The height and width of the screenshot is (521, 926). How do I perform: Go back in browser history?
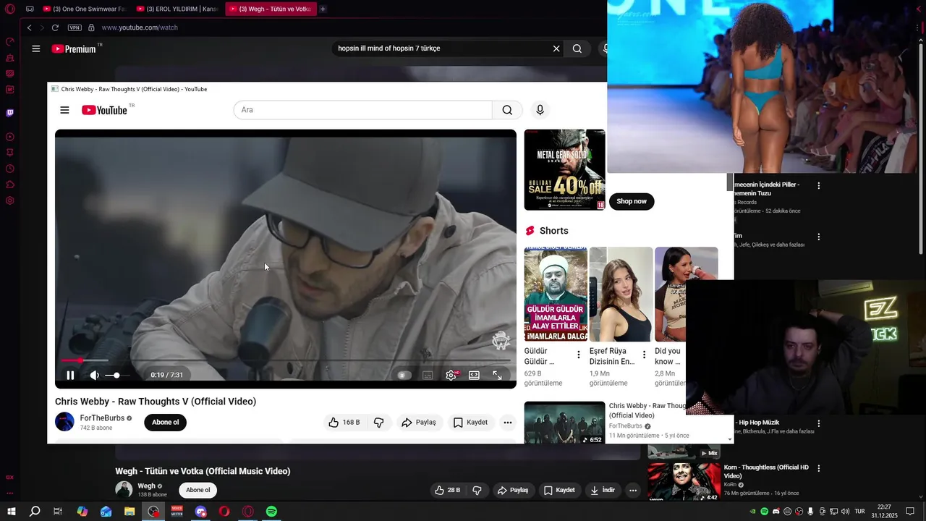coord(30,27)
